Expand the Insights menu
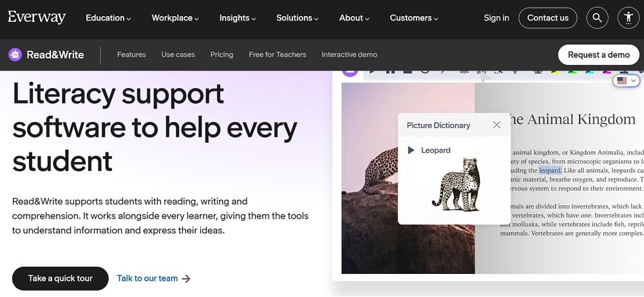The height and width of the screenshot is (297, 644). (238, 18)
